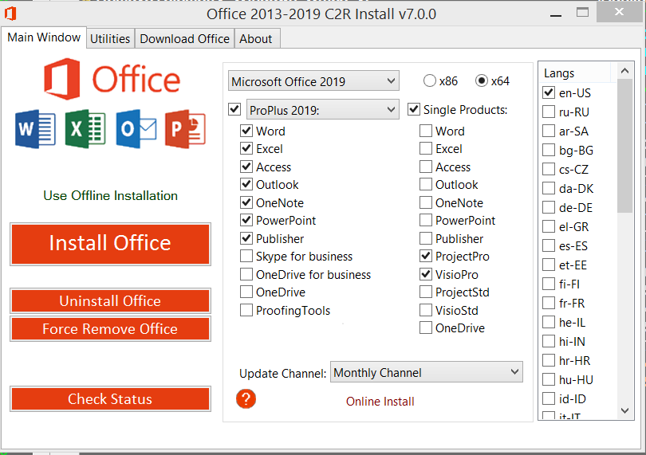Toggle the Single Products checkbox

coord(413,109)
